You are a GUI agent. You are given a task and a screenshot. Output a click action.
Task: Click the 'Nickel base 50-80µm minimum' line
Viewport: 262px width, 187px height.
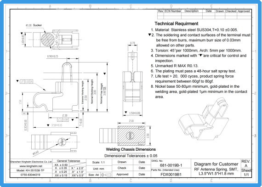pyautogui.click(x=199, y=91)
